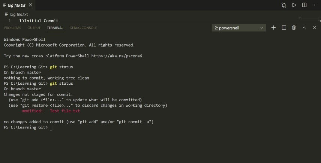Viewport: 321px width, 163px height.
Task: Open the Debug Console tab
Action: pyautogui.click(x=83, y=28)
